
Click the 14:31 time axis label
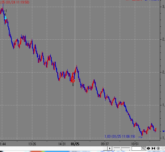click(62, 144)
